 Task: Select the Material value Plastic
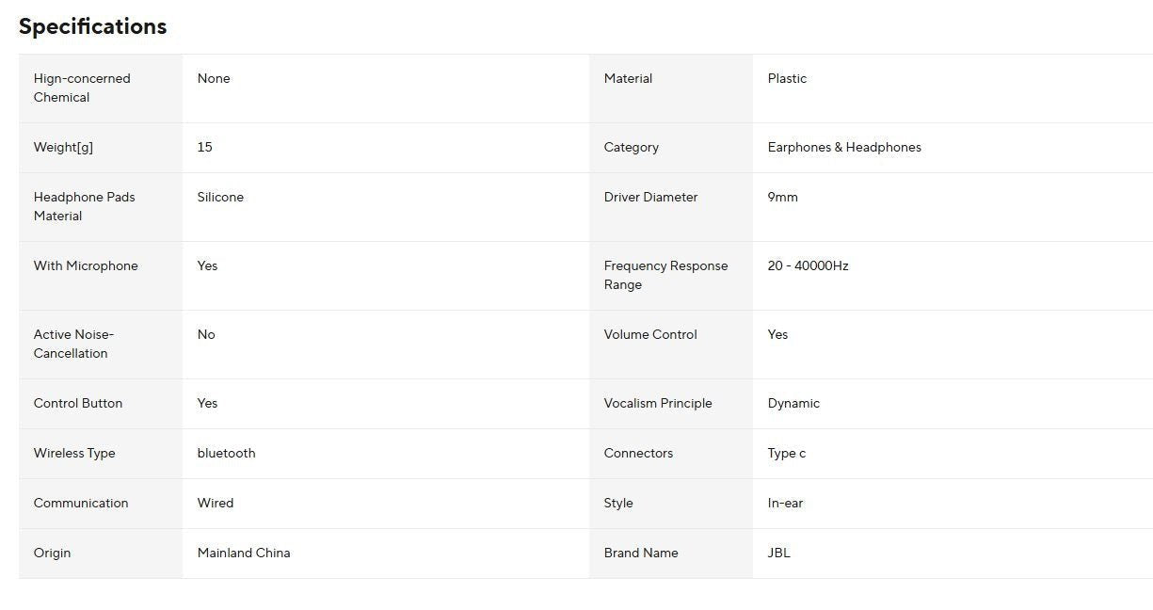click(x=787, y=78)
